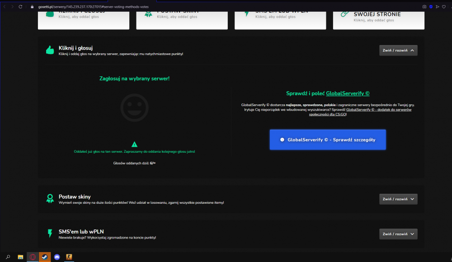Click the heart bookmark icon in address bar
The height and width of the screenshot is (262, 452).
[x=444, y=7]
